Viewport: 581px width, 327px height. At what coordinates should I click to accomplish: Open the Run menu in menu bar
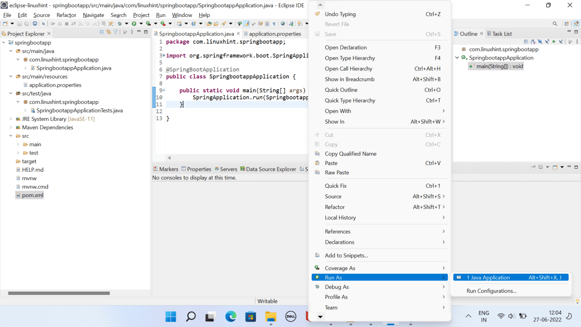pos(161,15)
